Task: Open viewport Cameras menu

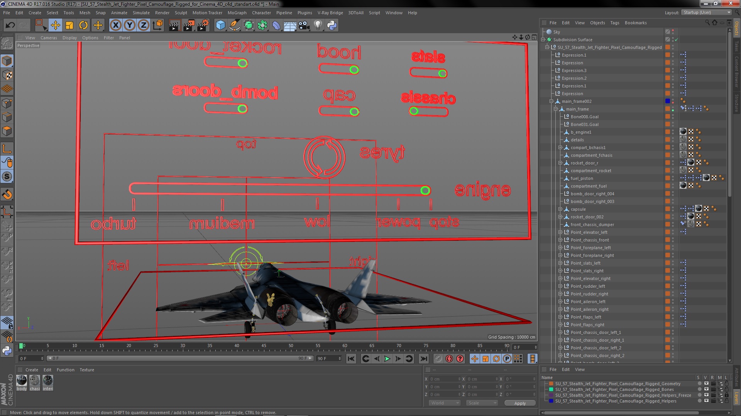Action: click(49, 38)
